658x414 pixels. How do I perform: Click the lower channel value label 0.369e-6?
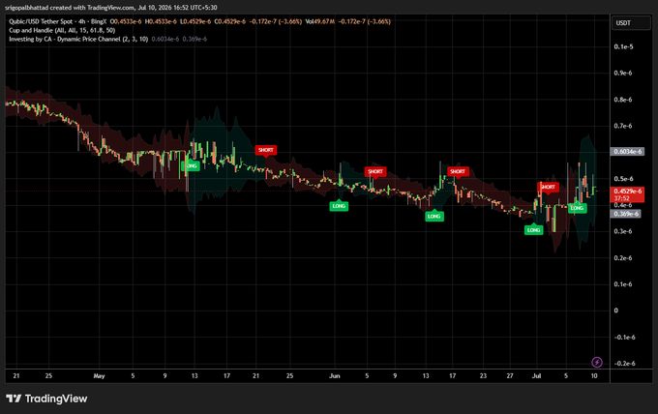625,214
